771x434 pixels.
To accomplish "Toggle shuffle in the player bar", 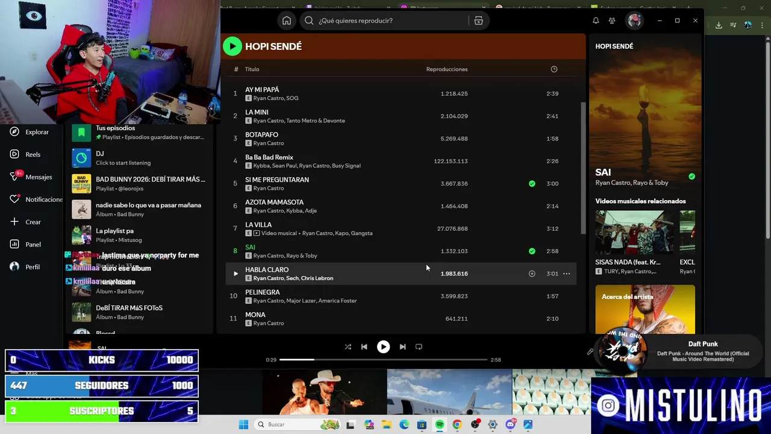I will (348, 347).
